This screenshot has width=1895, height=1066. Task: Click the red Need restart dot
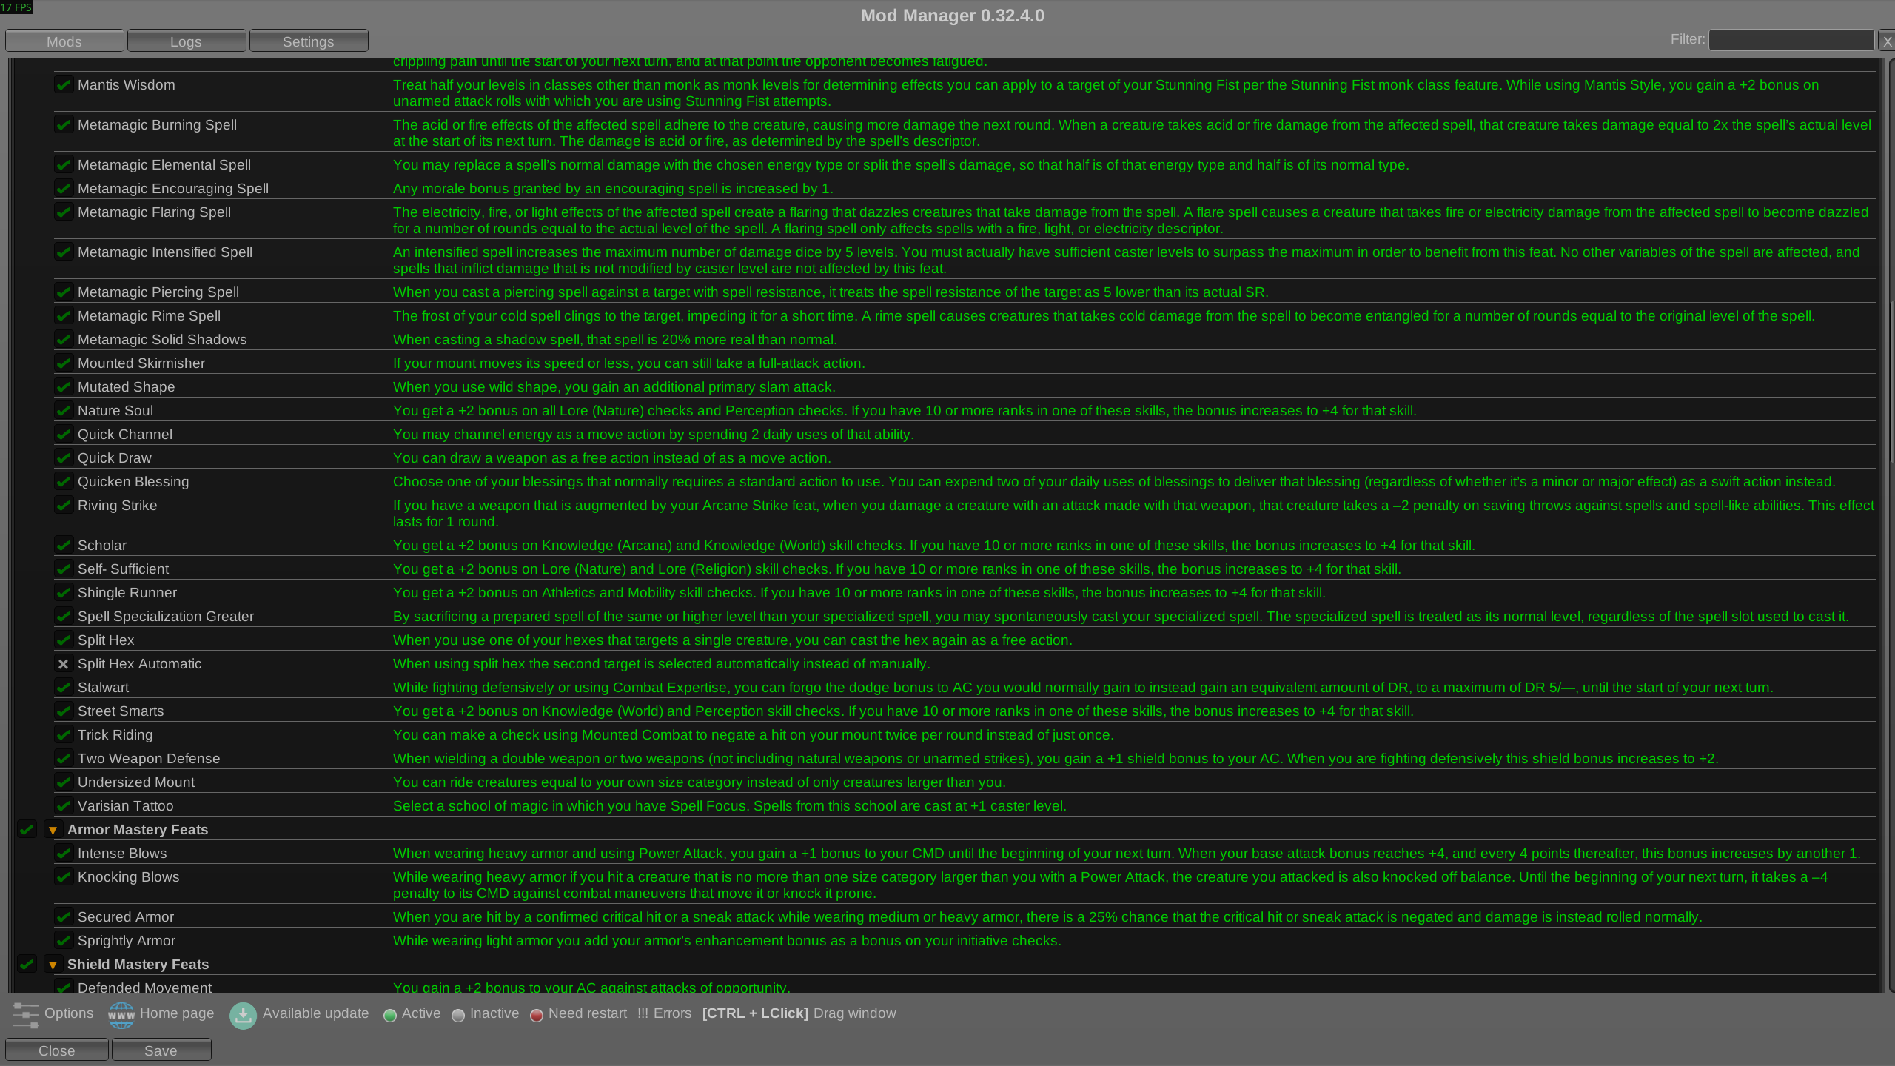pyautogui.click(x=537, y=1016)
